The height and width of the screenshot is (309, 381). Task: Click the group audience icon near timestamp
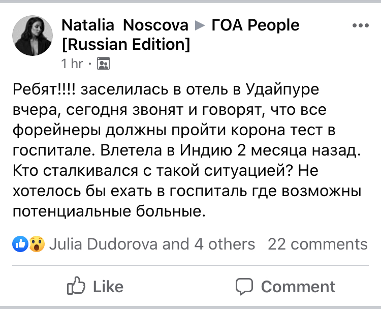point(103,64)
